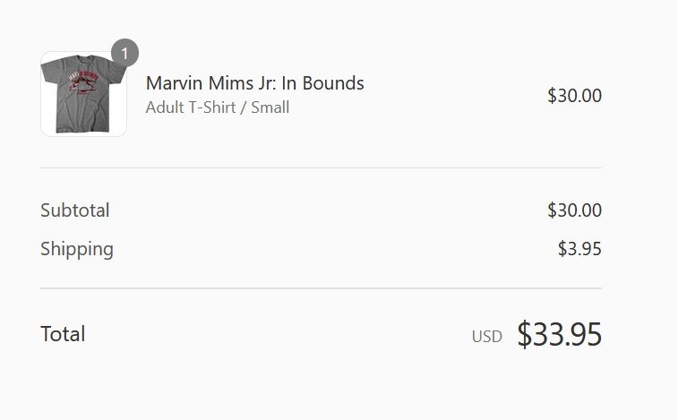Screen dimensions: 678x420
Task: Click the size "Small" in the variant line
Action: tap(270, 107)
